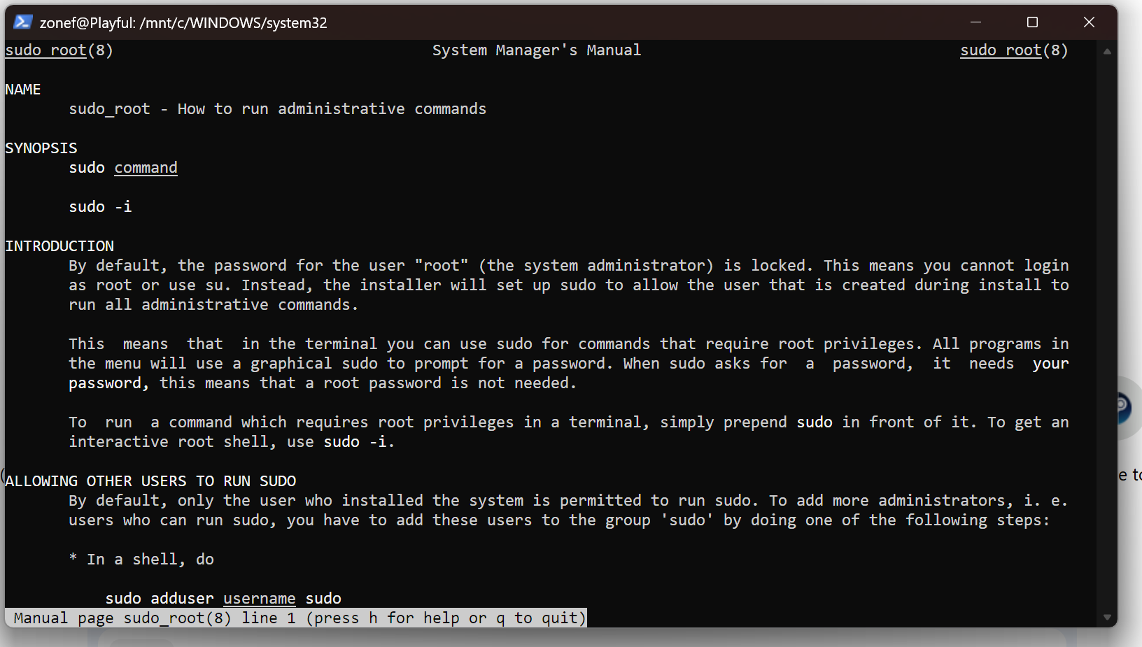Maximize the terminal window

tap(1032, 22)
